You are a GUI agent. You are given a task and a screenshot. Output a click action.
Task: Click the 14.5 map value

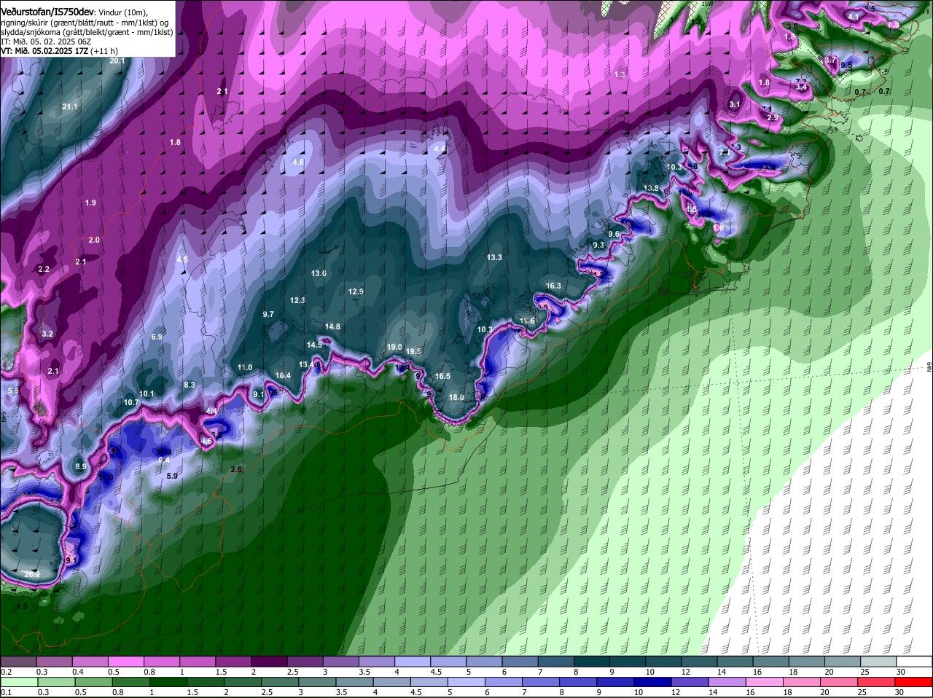tap(314, 345)
